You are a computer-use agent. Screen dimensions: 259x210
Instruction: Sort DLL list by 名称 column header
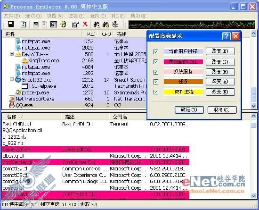[x=32, y=117]
